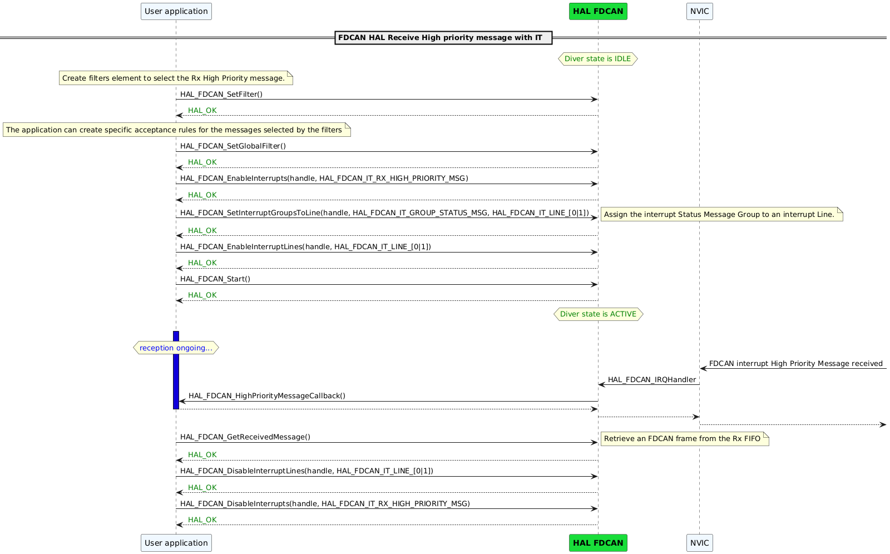Click the Retrieve an FDCAN frame note
The width and height of the screenshot is (890, 554).
683,439
